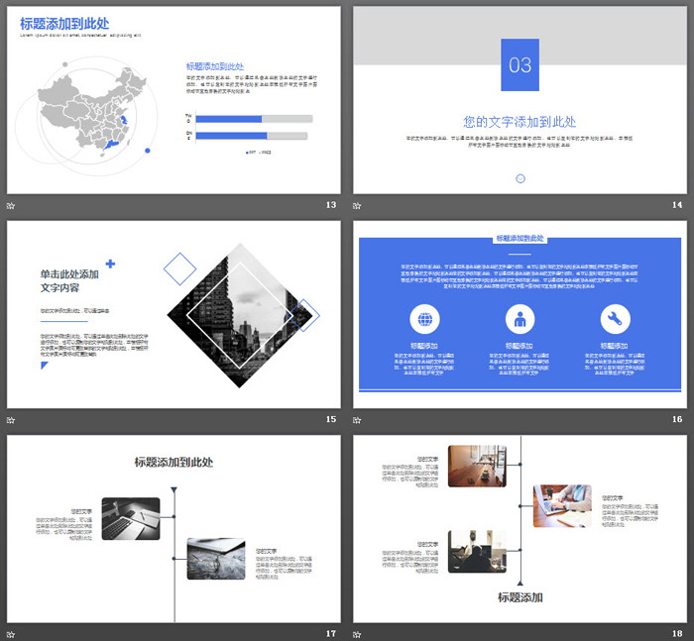Click the small circle at bottom of slide 14

(x=520, y=178)
